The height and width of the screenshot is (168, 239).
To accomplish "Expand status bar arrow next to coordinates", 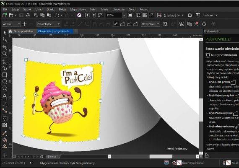I will (31, 163).
